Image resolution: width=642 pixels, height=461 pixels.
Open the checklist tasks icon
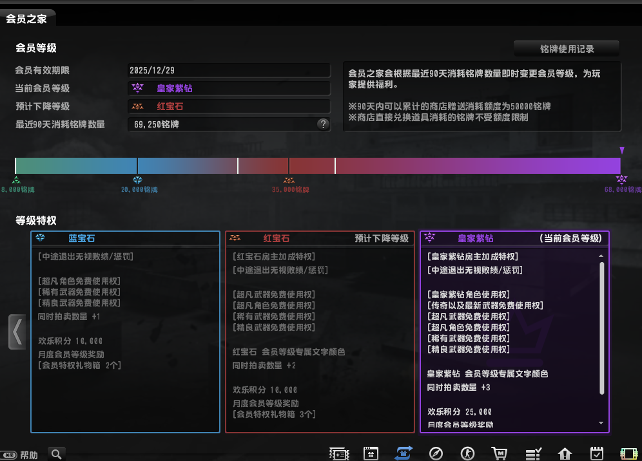click(532, 454)
